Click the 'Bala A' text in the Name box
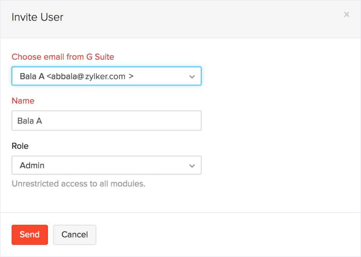Image resolution: width=361 pixels, height=257 pixels. pos(30,121)
